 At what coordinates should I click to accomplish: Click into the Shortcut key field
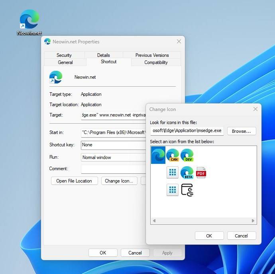(114, 145)
